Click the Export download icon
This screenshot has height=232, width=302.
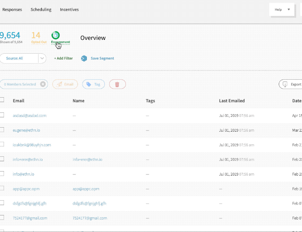point(285,84)
